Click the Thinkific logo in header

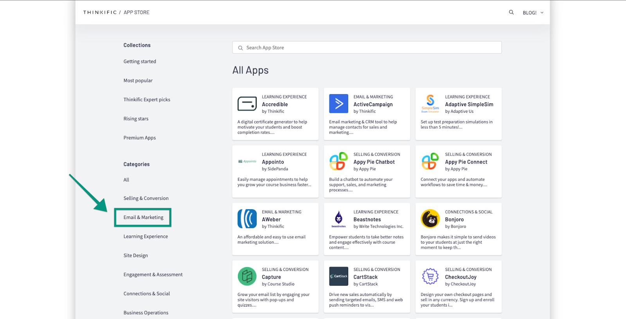pyautogui.click(x=100, y=12)
